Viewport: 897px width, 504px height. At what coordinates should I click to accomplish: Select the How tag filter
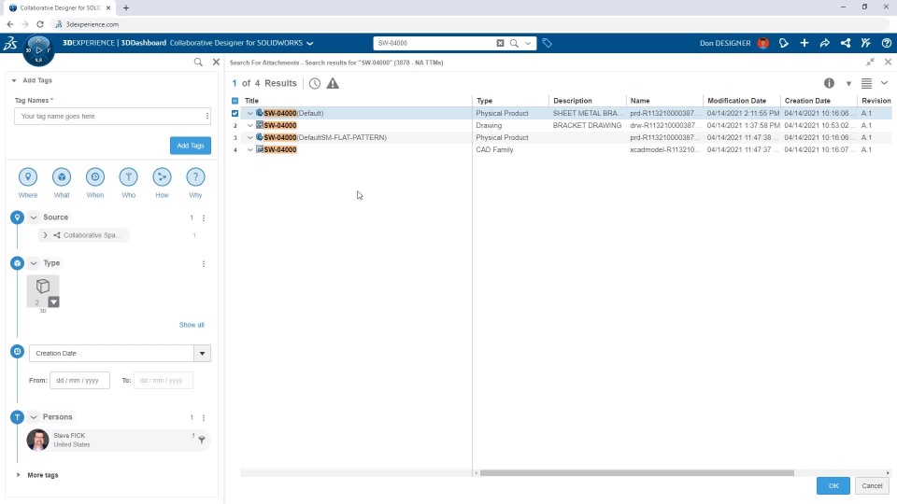click(x=162, y=177)
